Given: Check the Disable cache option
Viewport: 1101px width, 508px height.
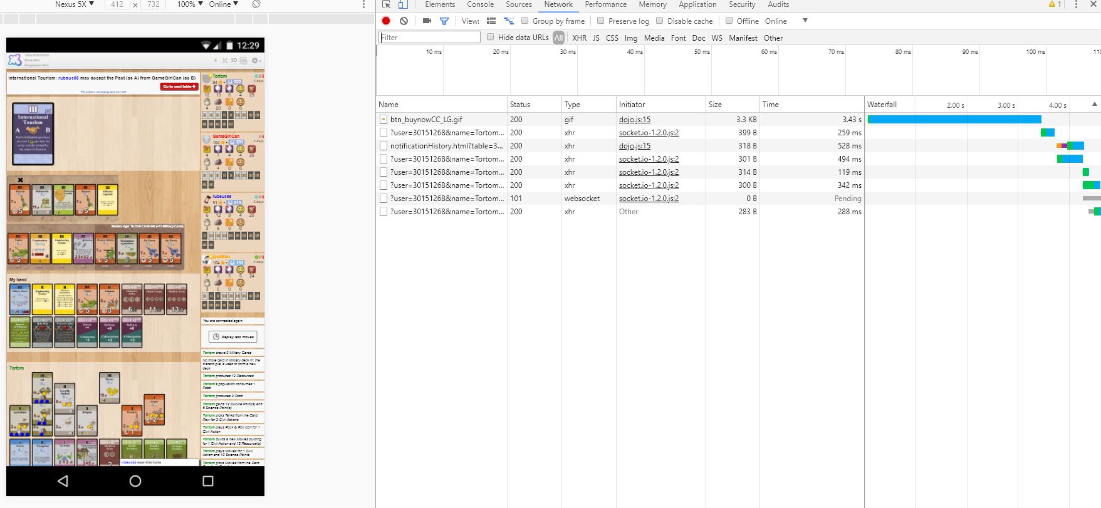Looking at the screenshot, I should click(x=659, y=21).
